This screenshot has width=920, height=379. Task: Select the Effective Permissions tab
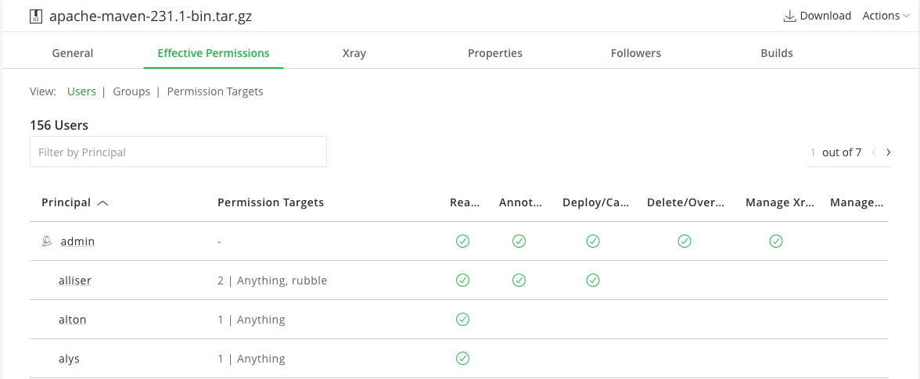214,53
